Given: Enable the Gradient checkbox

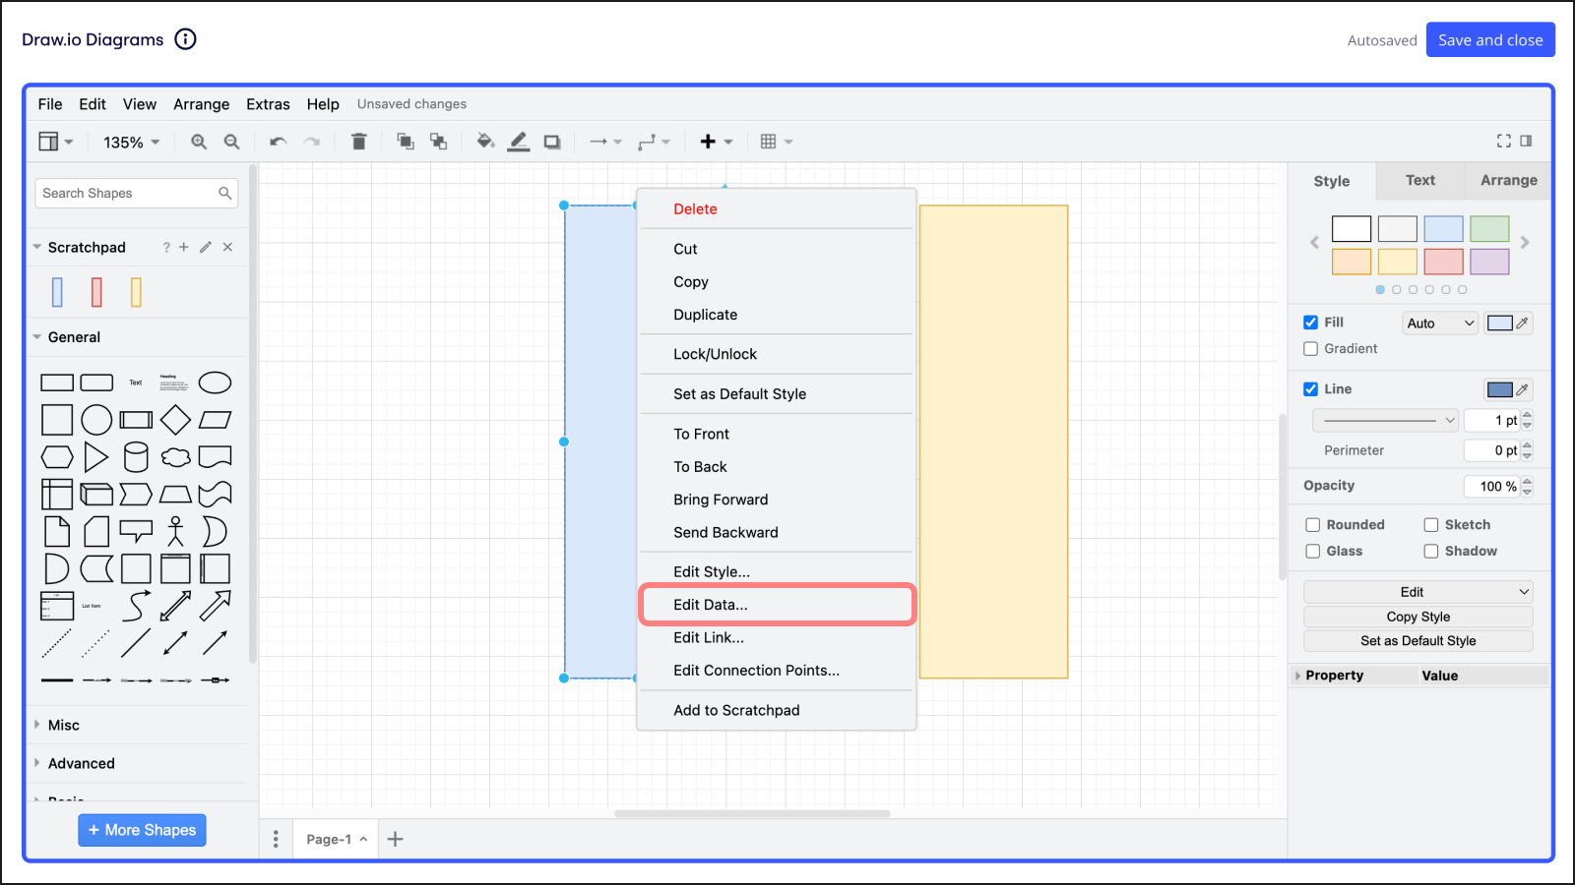Looking at the screenshot, I should [x=1310, y=349].
